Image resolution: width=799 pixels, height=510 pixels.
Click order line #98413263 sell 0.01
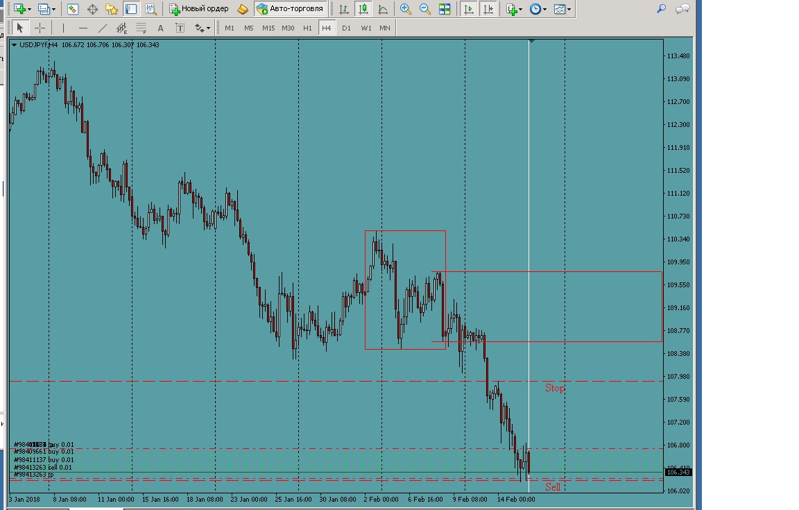pyautogui.click(x=43, y=467)
